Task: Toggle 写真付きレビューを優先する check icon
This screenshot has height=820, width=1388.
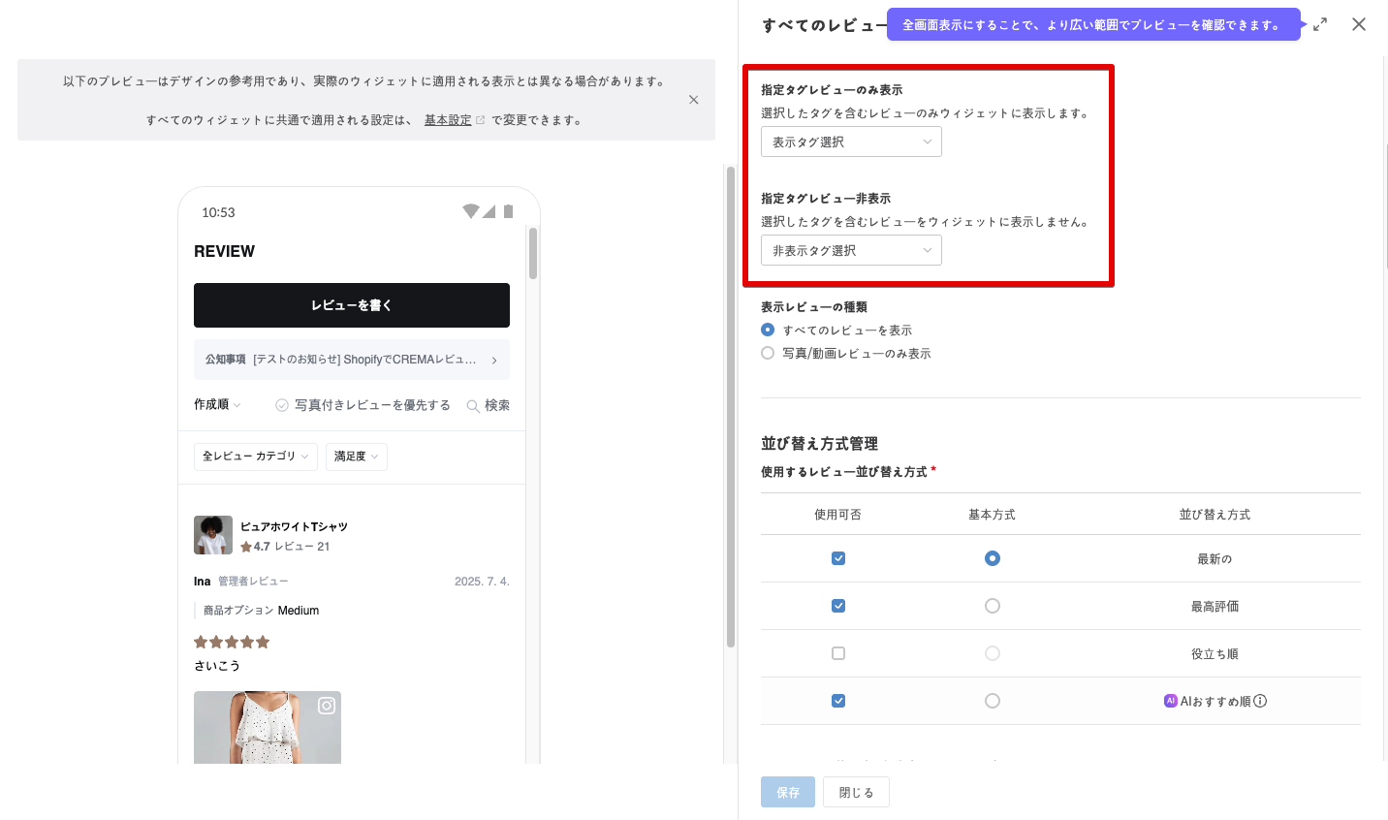Action: tap(282, 405)
